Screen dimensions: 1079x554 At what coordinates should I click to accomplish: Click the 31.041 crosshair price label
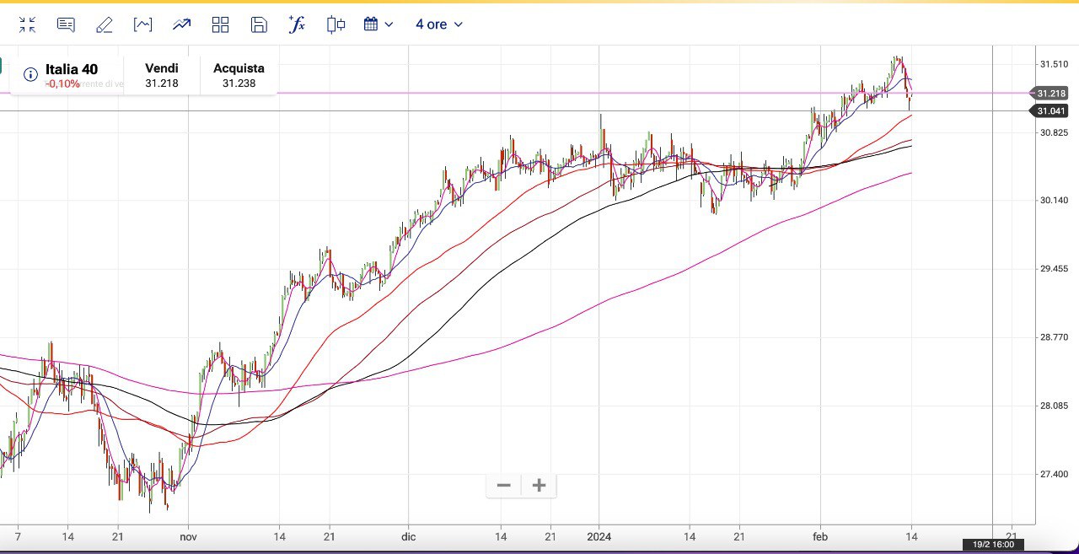tap(1051, 111)
